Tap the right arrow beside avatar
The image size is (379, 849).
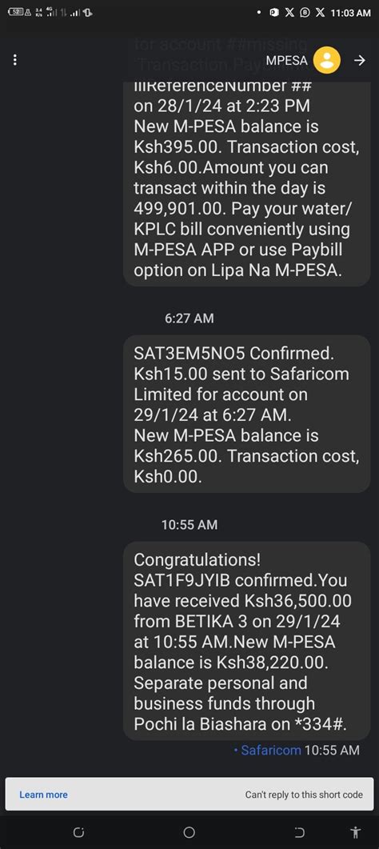[360, 61]
